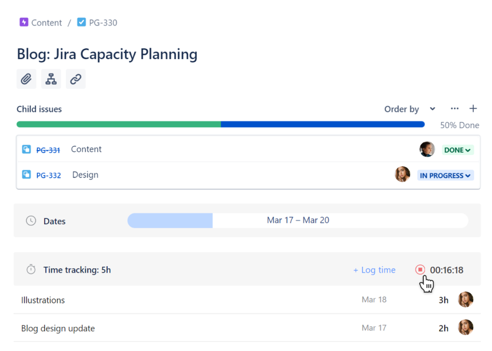492x351 pixels.
Task: Link an issue using the chain icon
Action: coord(76,79)
